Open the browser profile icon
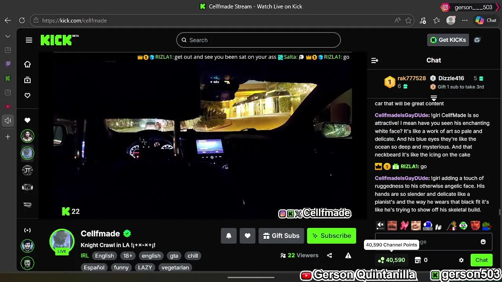 point(451,20)
